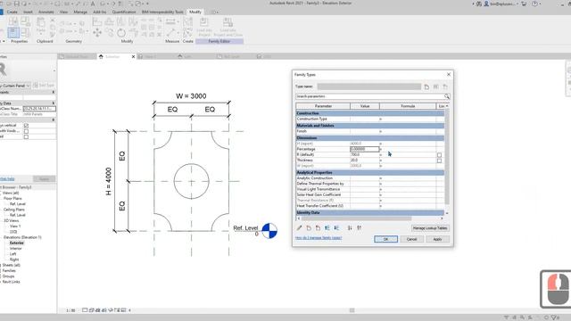The width and height of the screenshot is (571, 321).
Task: Click the horizontal scrollbar in Family Types table
Action: tap(357, 218)
